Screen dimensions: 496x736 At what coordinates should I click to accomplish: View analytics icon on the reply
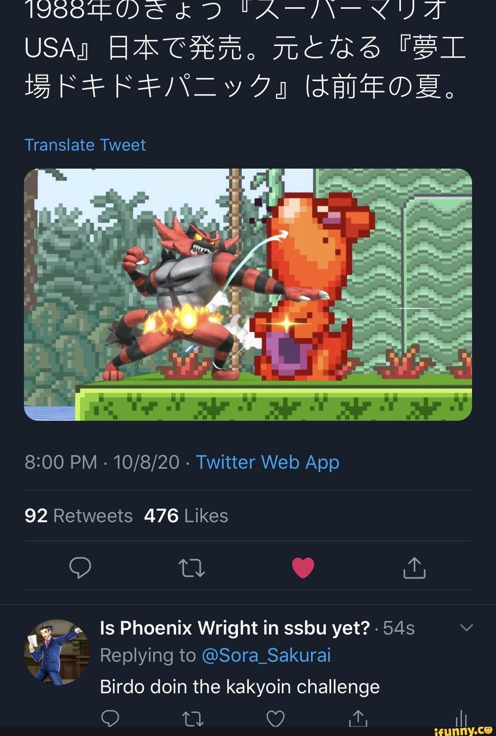(x=461, y=718)
